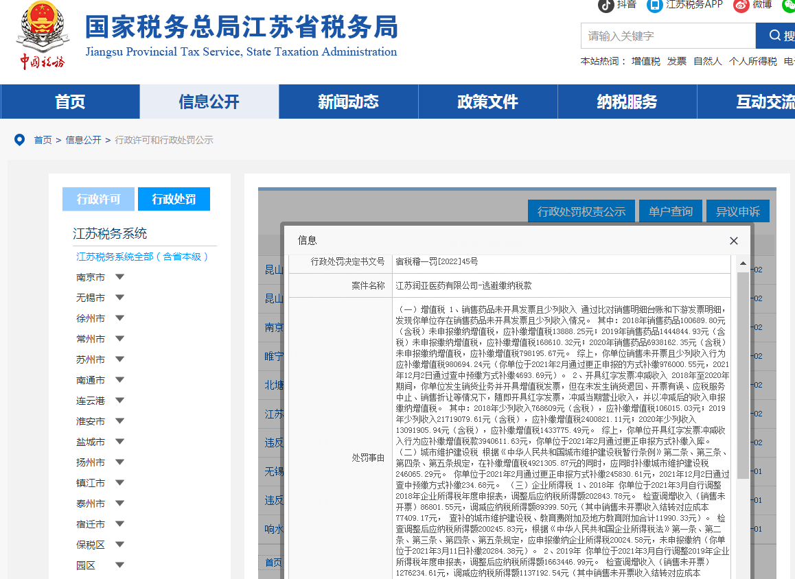Click the 行政处罚权责公示 button
Image resolution: width=795 pixels, height=579 pixels.
pos(581,211)
